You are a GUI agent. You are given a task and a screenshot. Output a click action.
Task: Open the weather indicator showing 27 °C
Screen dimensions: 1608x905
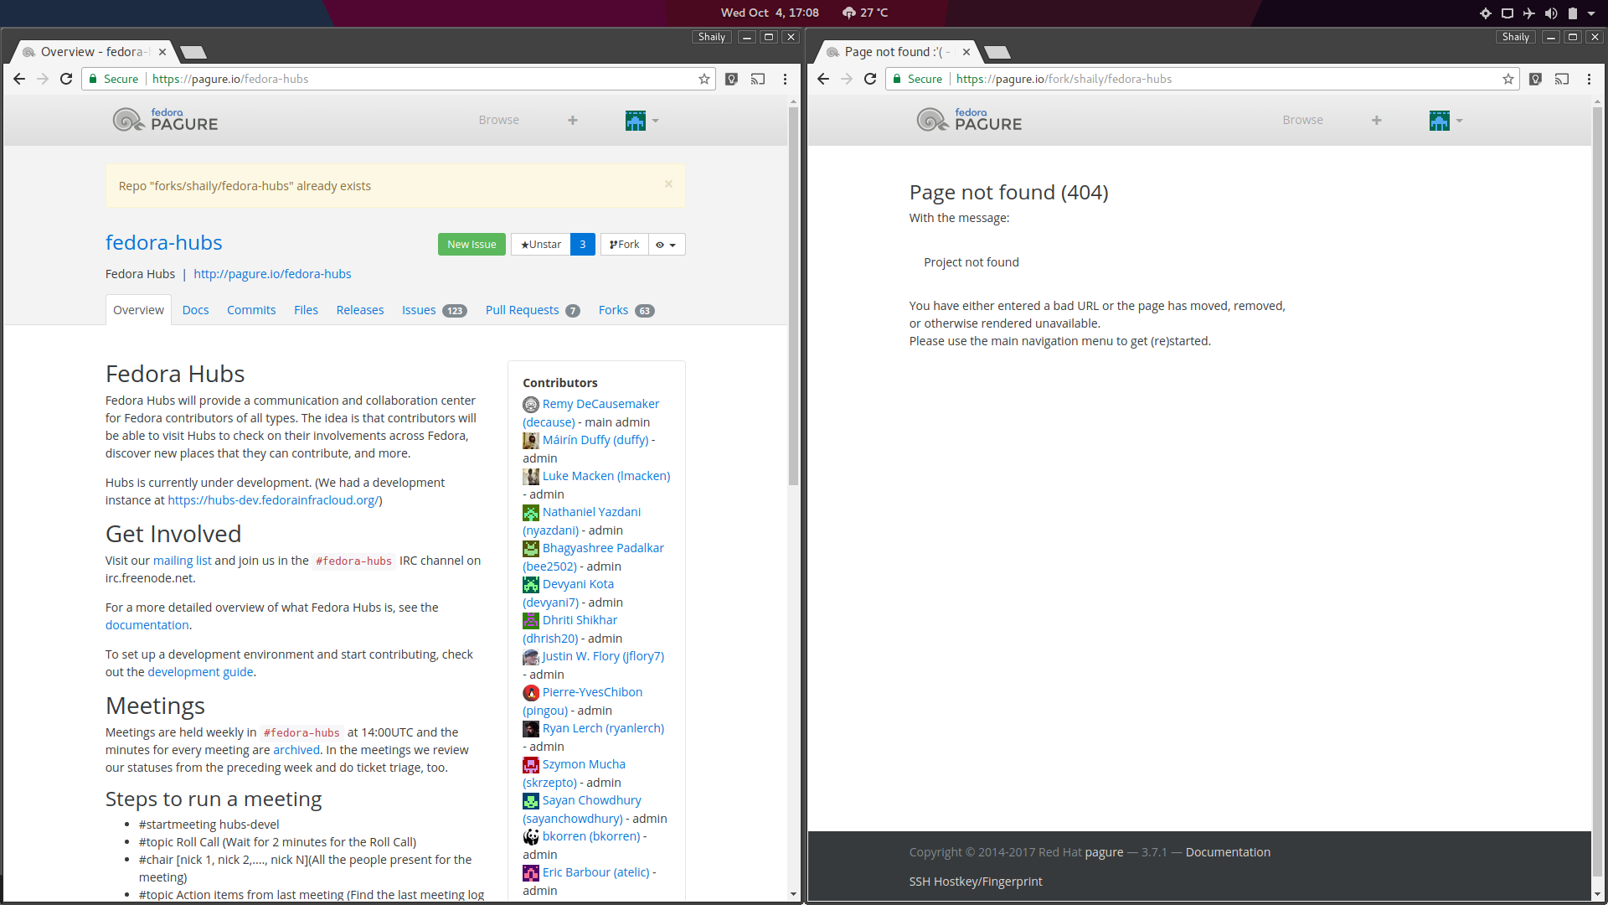pos(865,13)
